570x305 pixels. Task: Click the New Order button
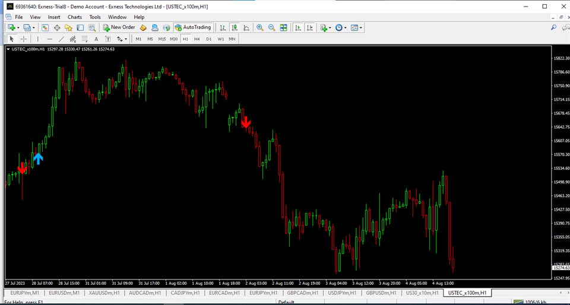(x=119, y=27)
